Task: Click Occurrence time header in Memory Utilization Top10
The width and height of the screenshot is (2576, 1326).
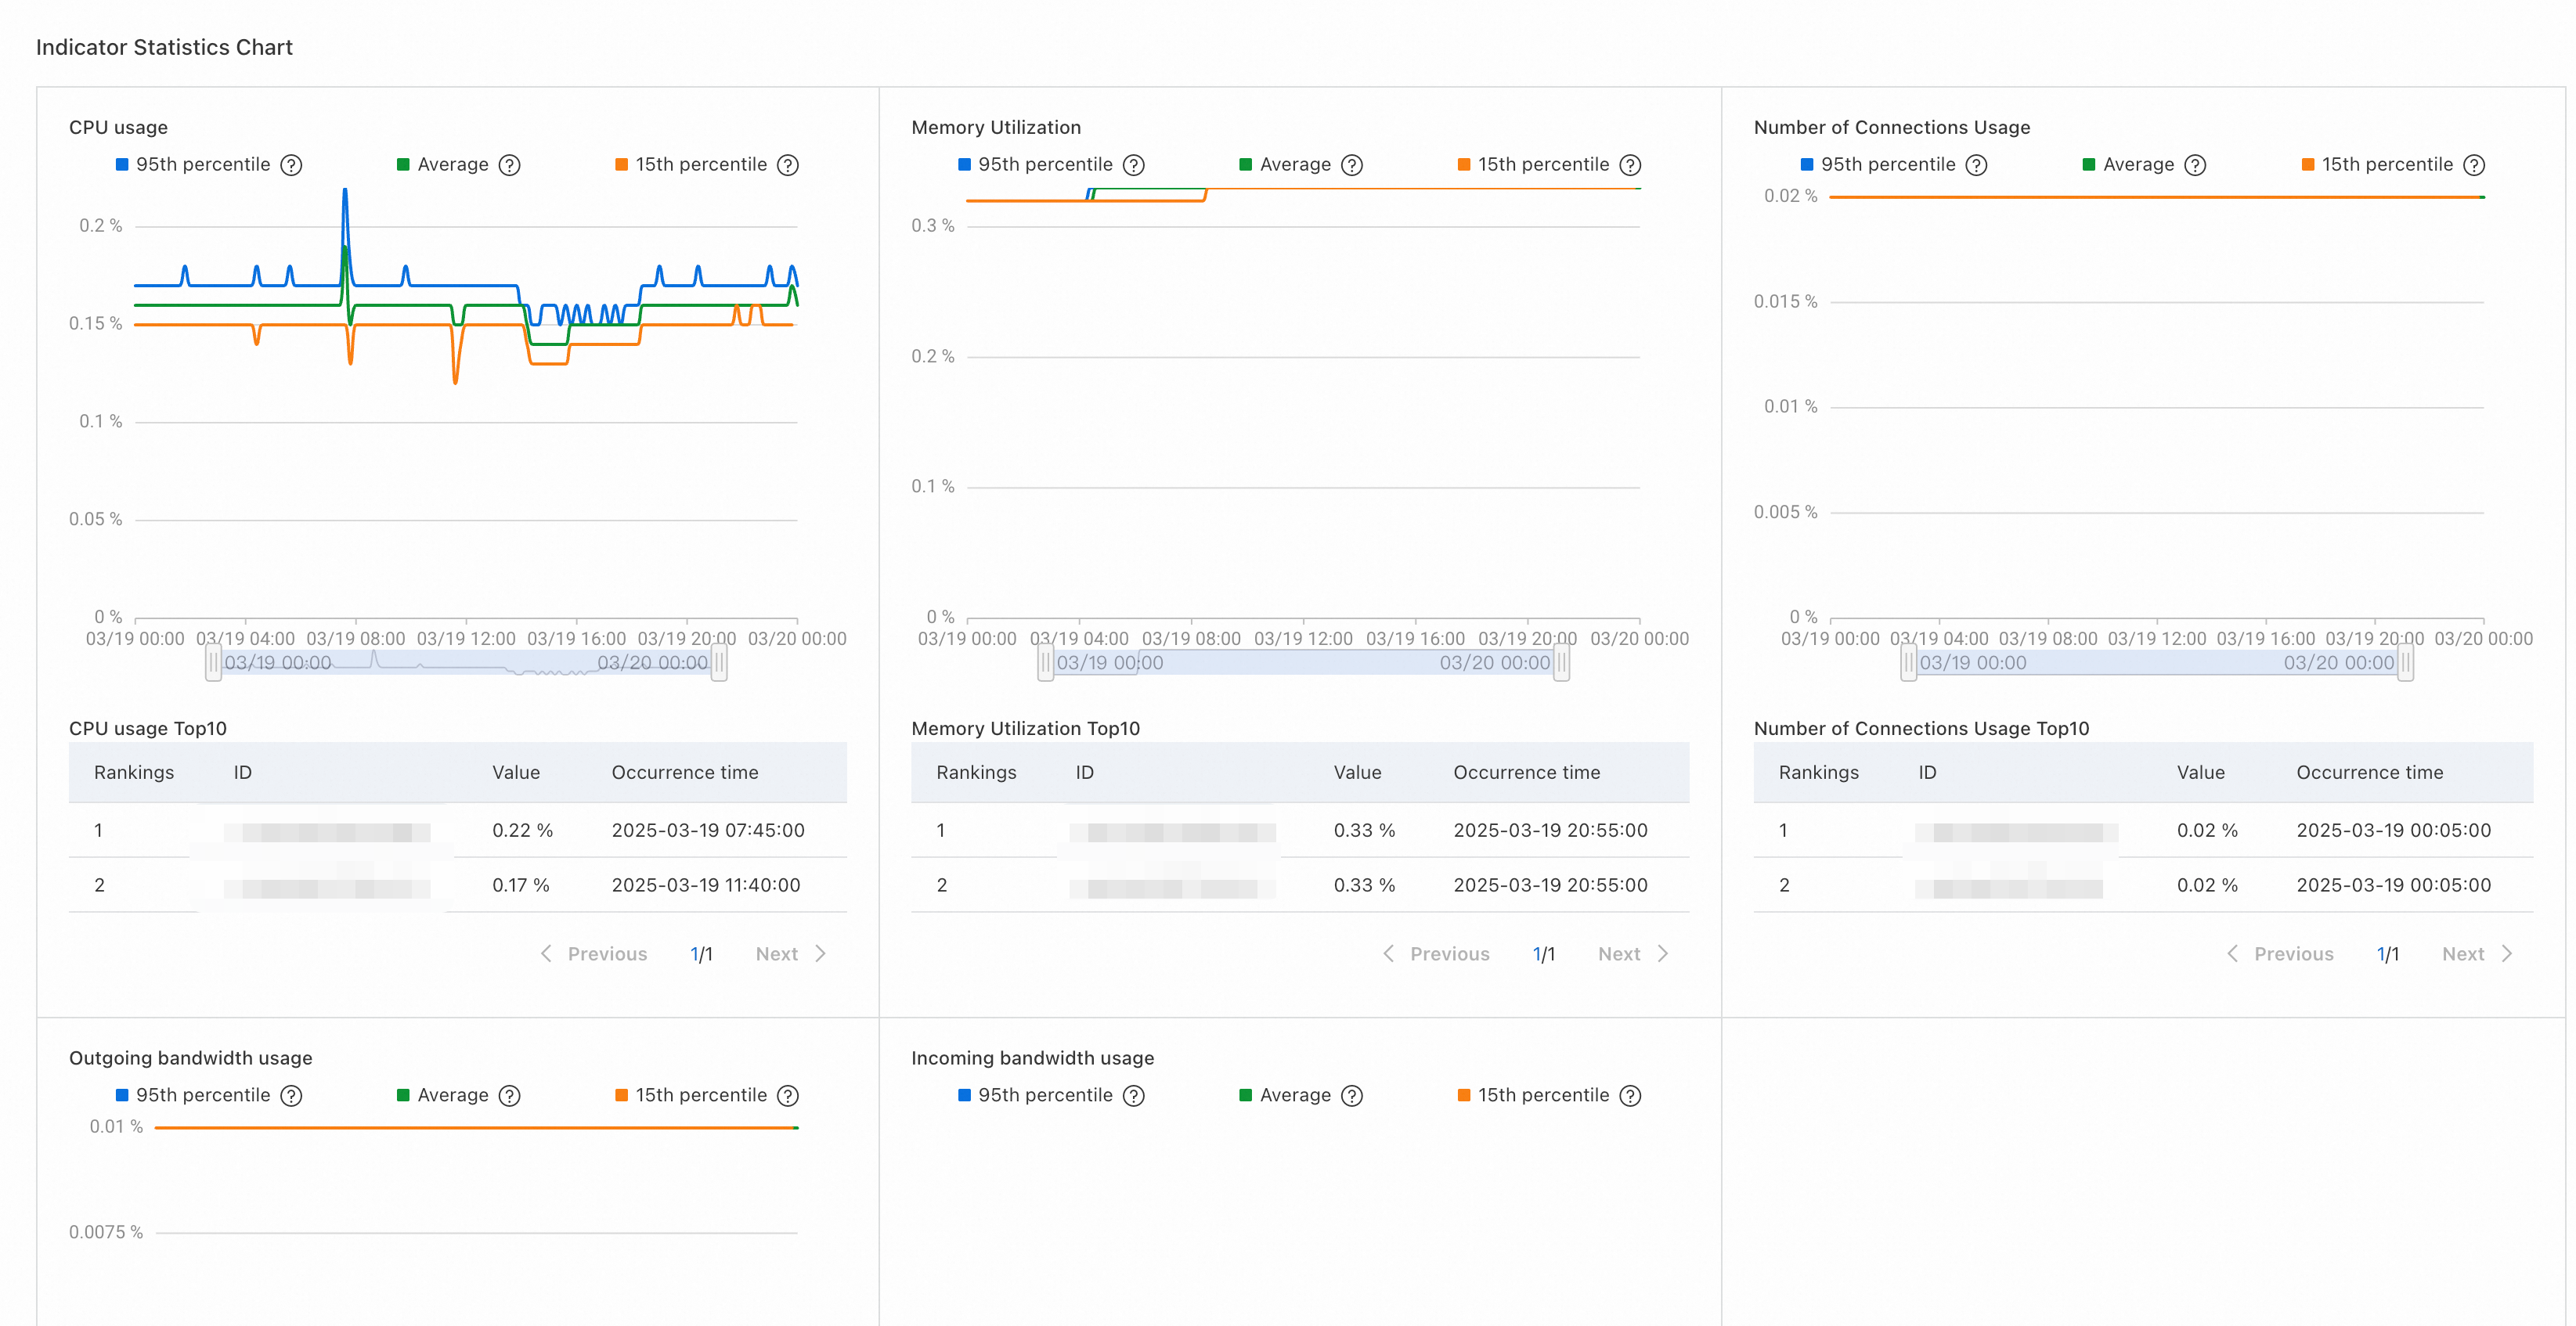Action: pyautogui.click(x=1526, y=772)
